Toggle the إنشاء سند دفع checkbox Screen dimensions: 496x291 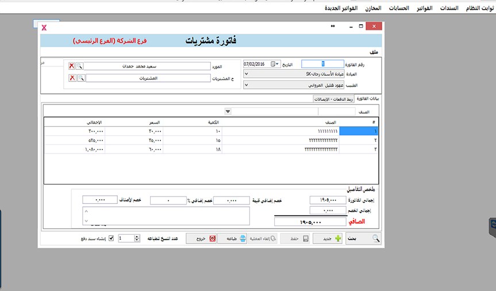coord(111,238)
